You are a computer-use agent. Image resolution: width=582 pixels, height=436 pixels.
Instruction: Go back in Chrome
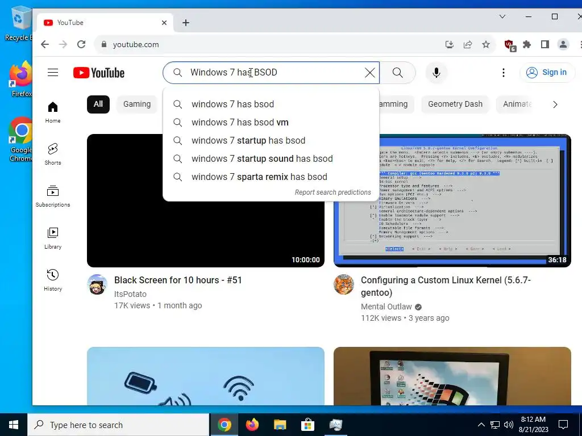point(45,44)
